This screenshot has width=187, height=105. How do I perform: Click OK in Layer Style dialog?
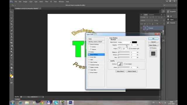coord(153,39)
